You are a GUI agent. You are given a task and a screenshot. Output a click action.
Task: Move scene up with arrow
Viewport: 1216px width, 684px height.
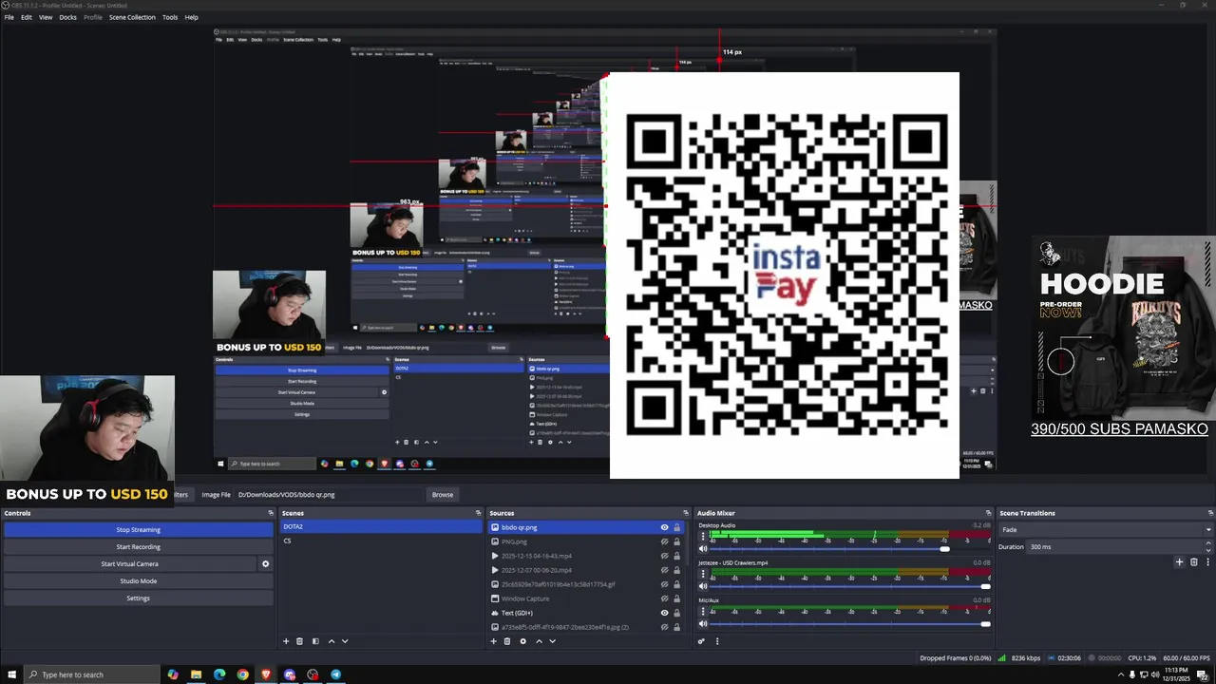pos(332,641)
